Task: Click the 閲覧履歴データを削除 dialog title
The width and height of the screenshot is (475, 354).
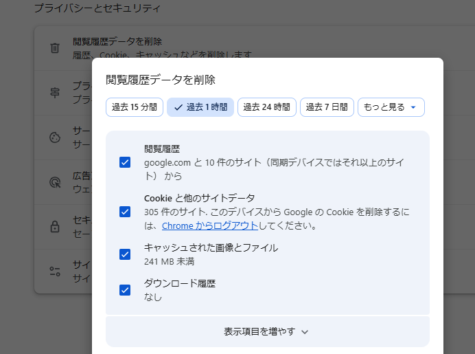Action: pos(161,80)
